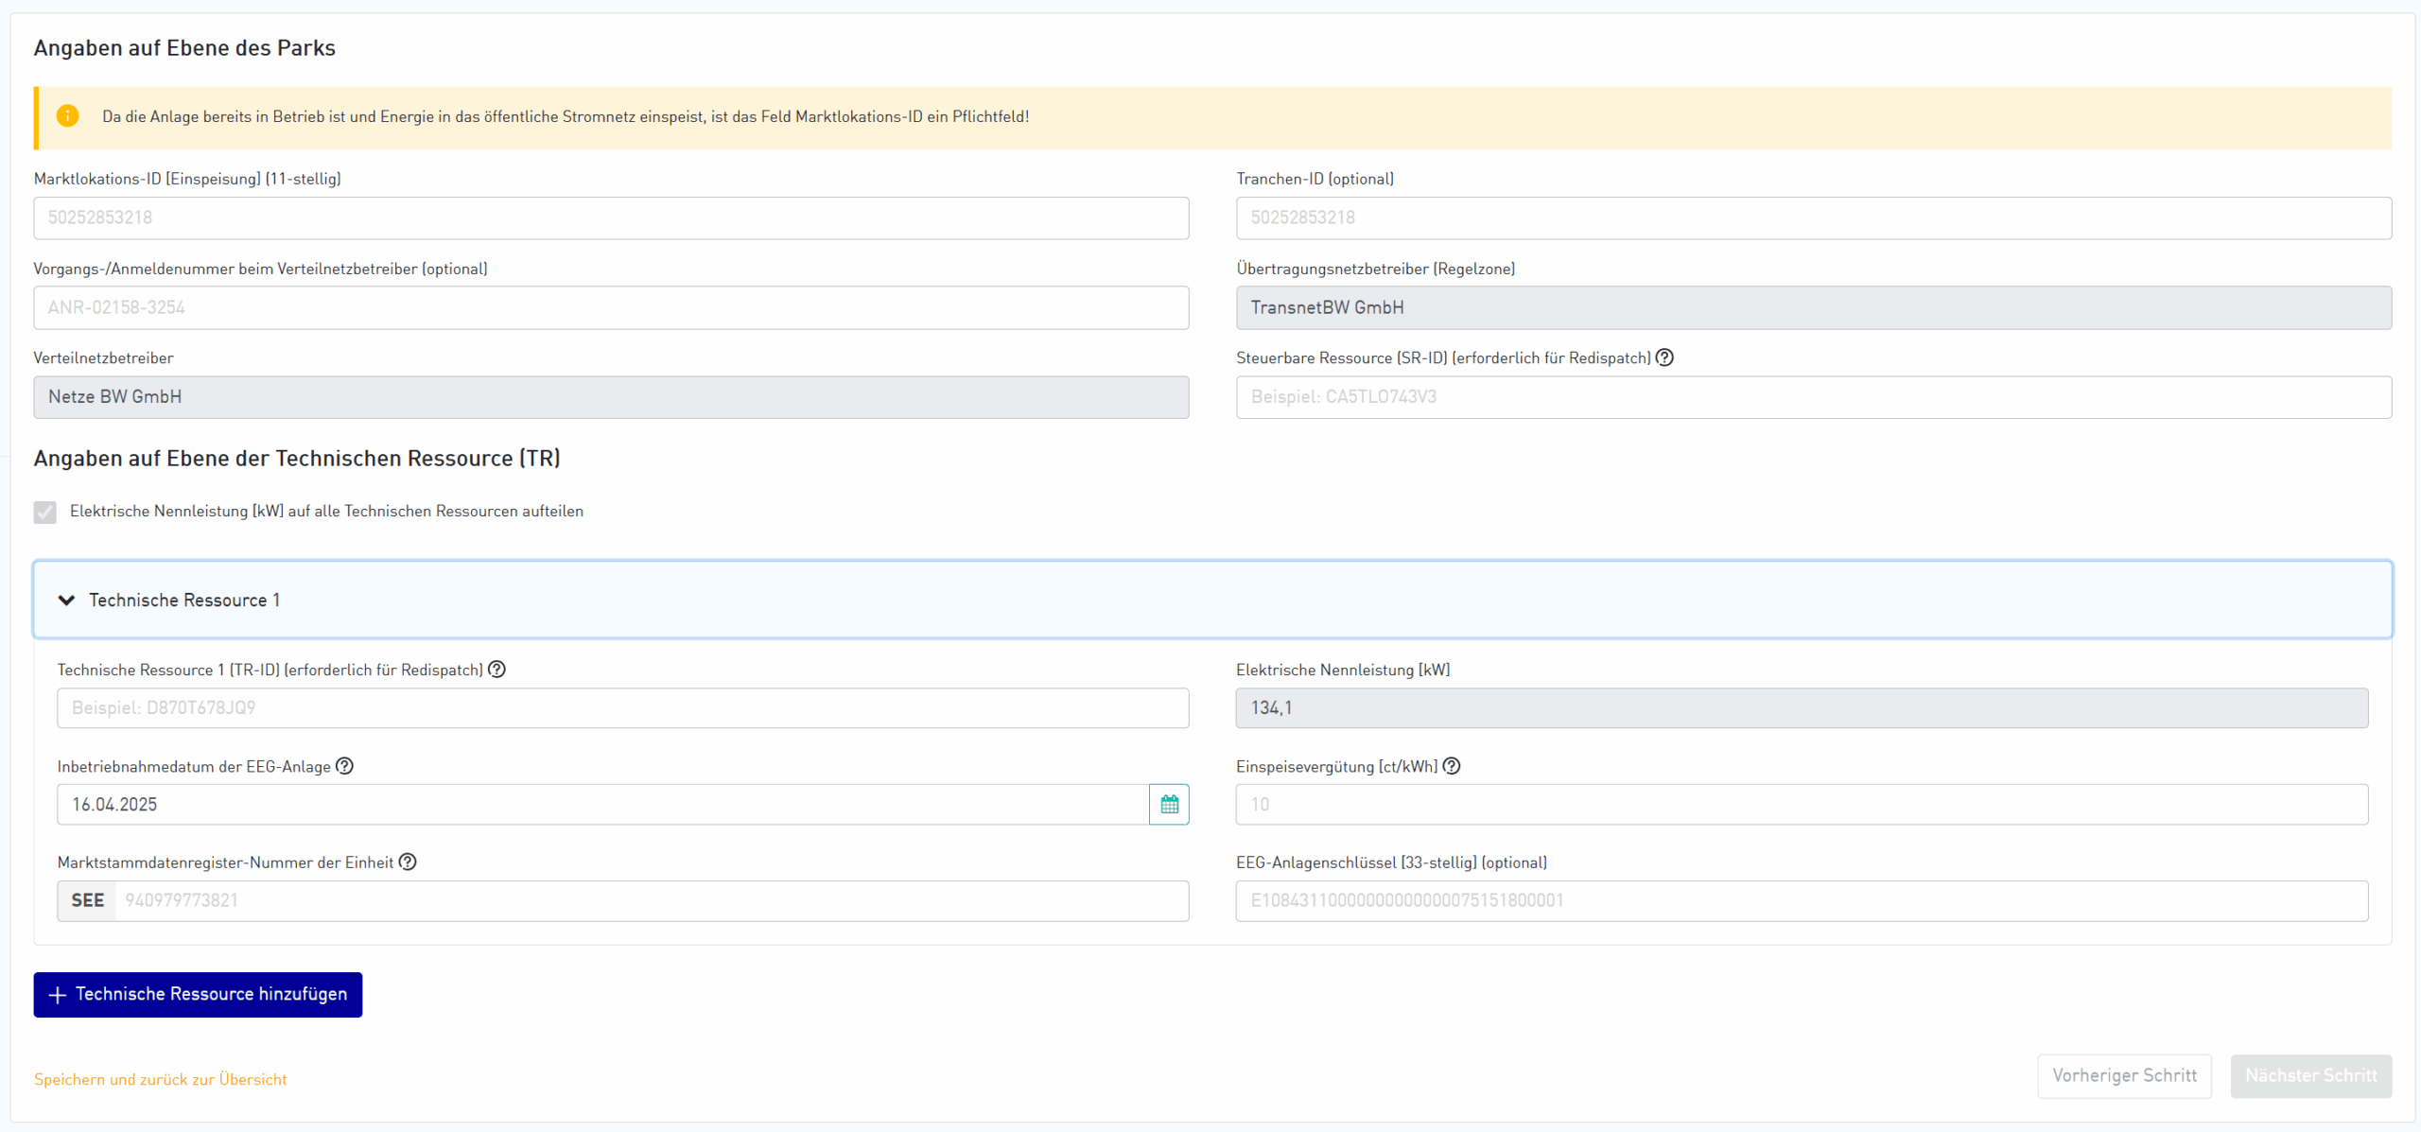2421x1132 pixels.
Task: Focus the Einspeisevergütung ct/kWh field
Action: [1802, 805]
